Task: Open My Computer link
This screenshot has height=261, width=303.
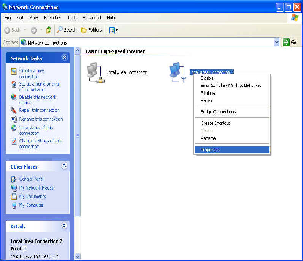Action: (31, 205)
